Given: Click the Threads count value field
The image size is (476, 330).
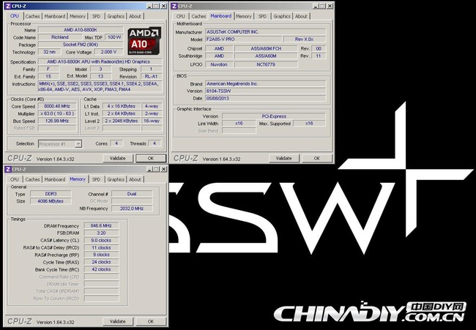Looking at the screenshot, I should [155, 143].
